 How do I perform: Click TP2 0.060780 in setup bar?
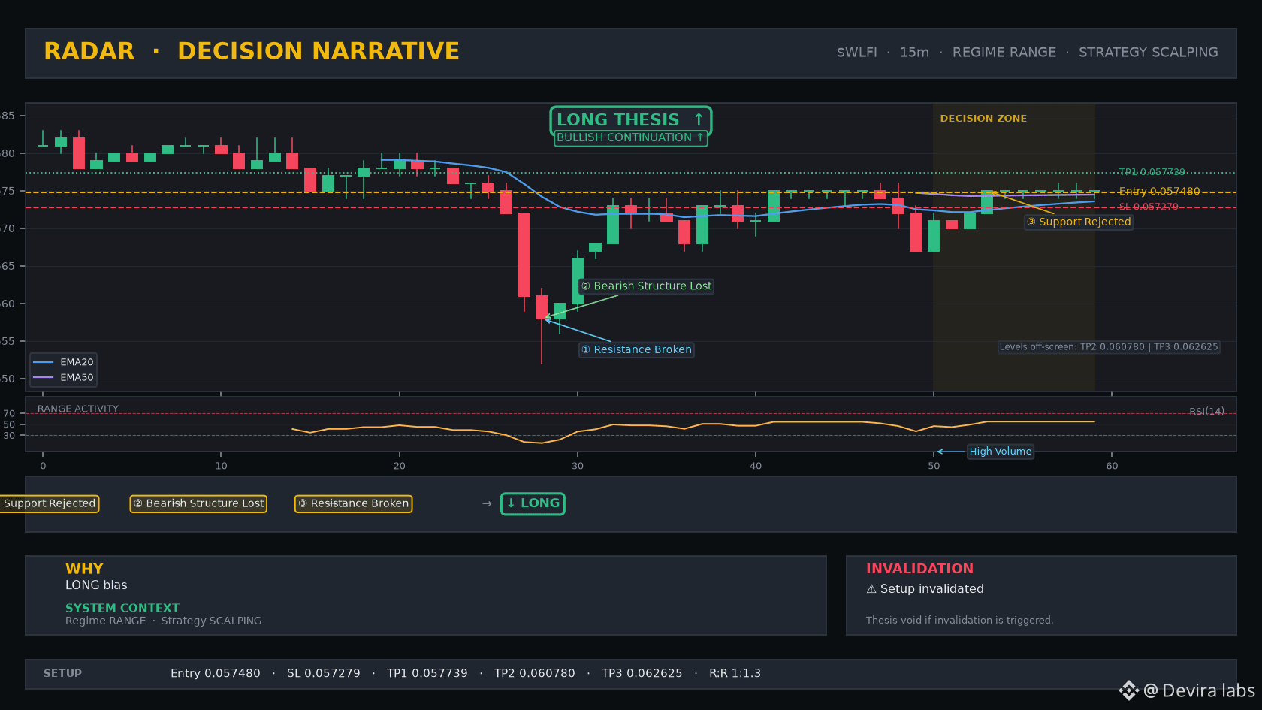pyautogui.click(x=535, y=674)
